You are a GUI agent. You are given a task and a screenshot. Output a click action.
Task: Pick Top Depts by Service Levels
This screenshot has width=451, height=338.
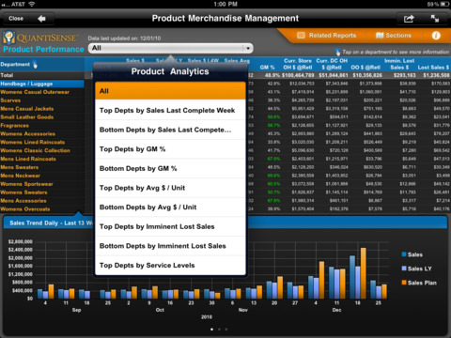(x=170, y=266)
